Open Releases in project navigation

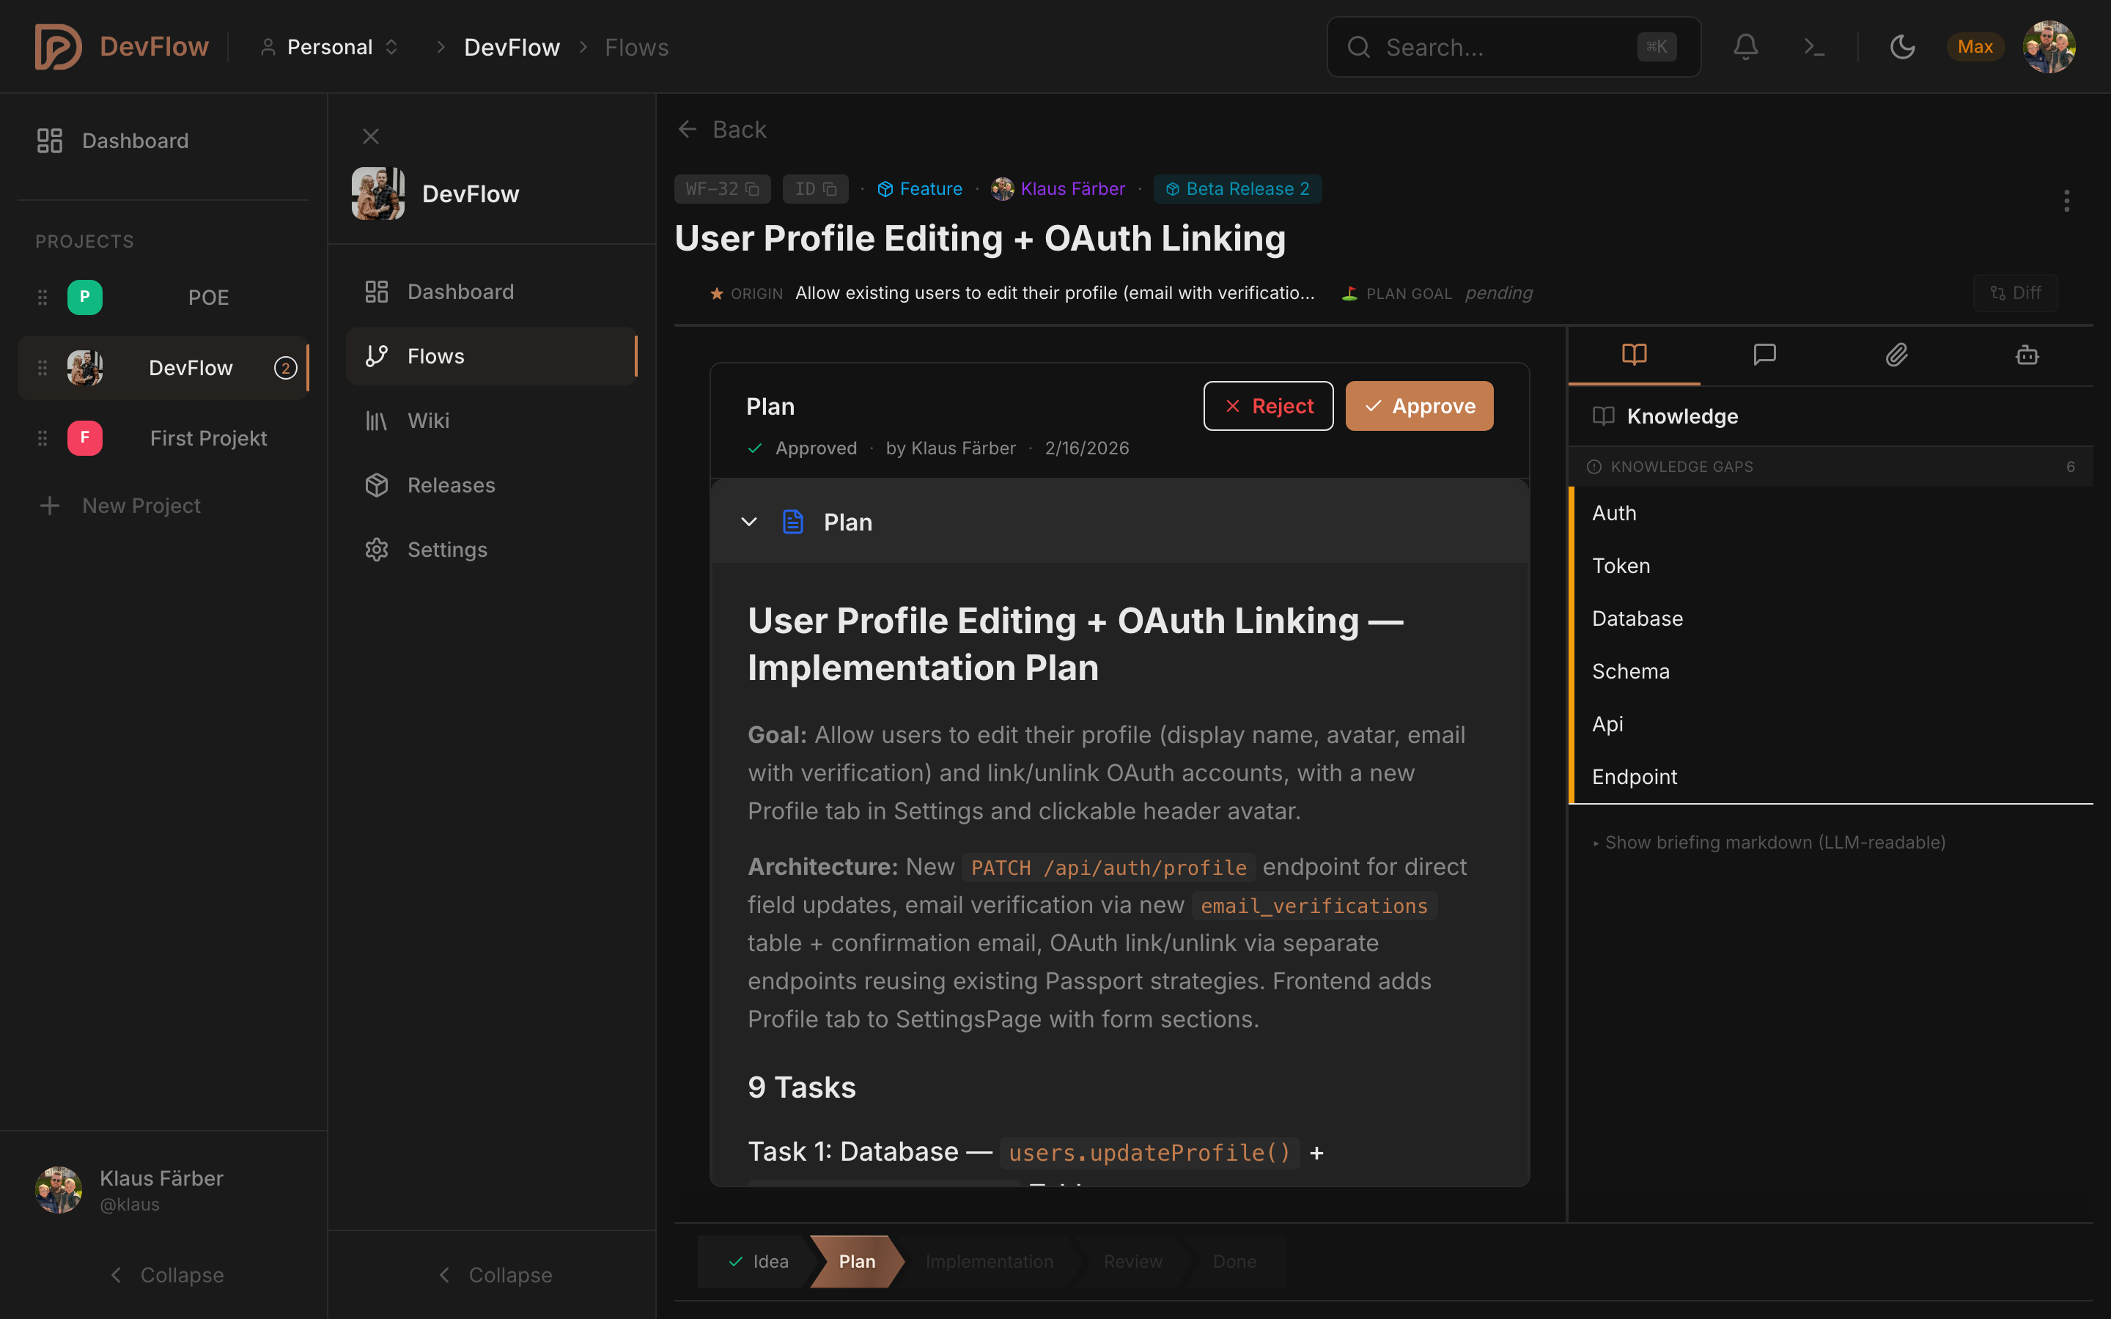pyautogui.click(x=492, y=485)
